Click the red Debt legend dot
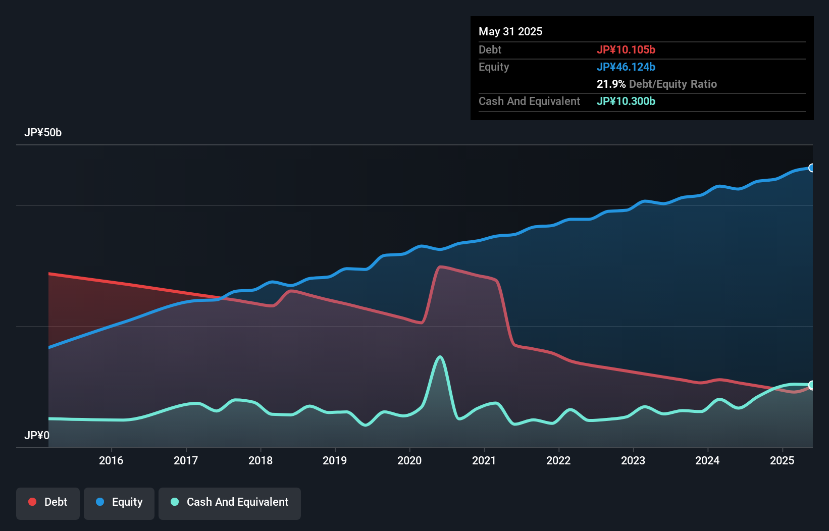The image size is (829, 531). click(x=32, y=502)
